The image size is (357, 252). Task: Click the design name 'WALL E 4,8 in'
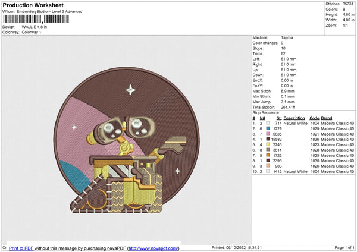35,27
